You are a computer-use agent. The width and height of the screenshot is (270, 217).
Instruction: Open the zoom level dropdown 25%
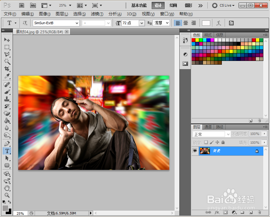(x=70, y=6)
